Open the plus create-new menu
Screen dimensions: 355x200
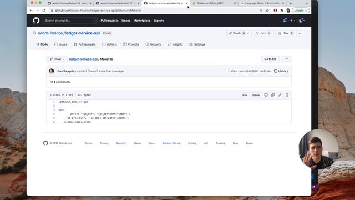point(292,21)
